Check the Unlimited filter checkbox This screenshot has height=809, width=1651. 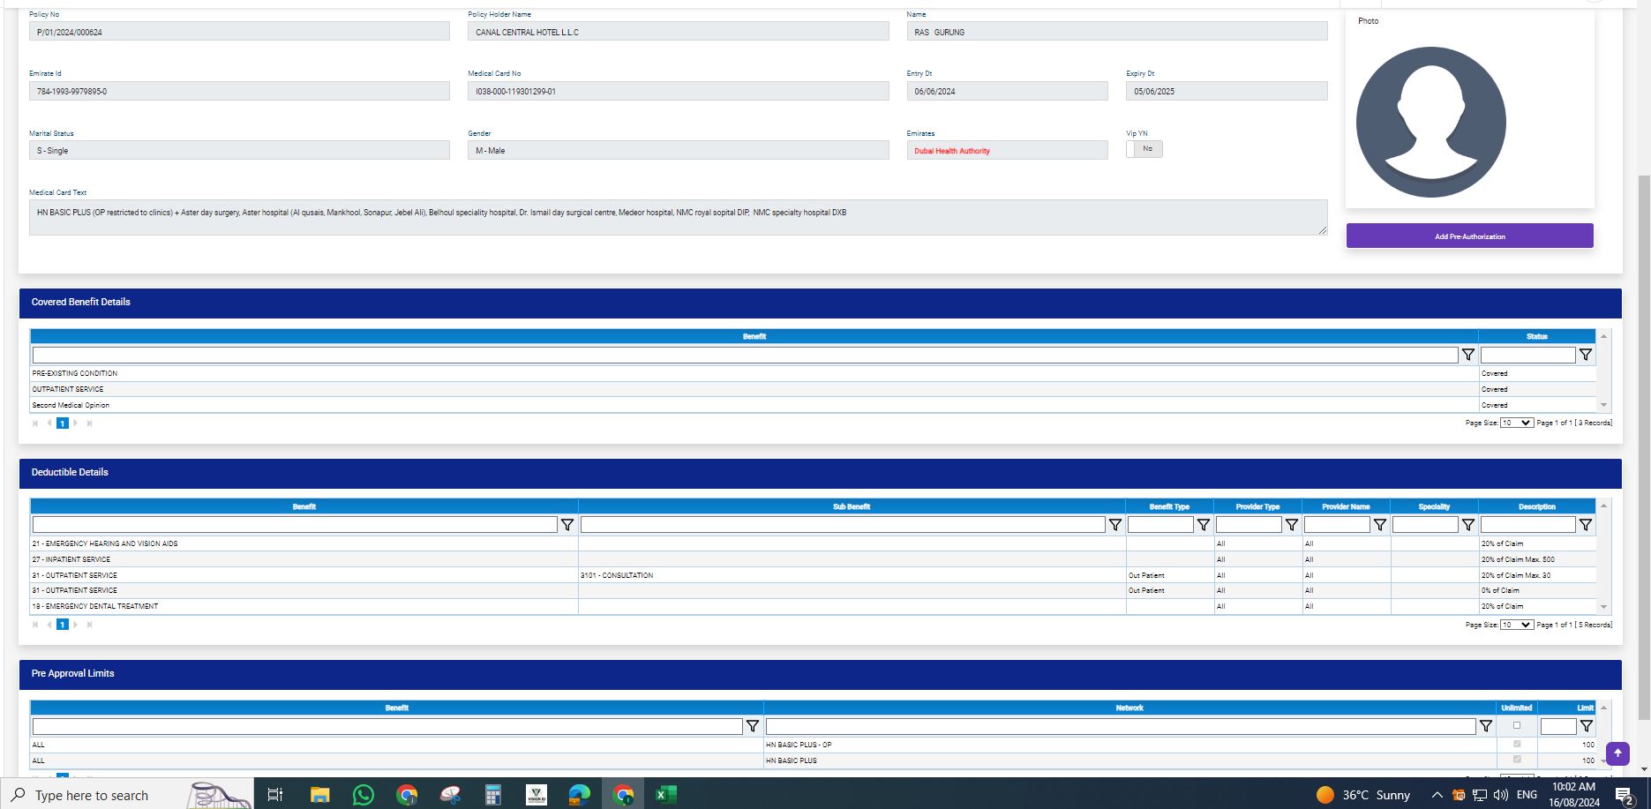[1516, 725]
